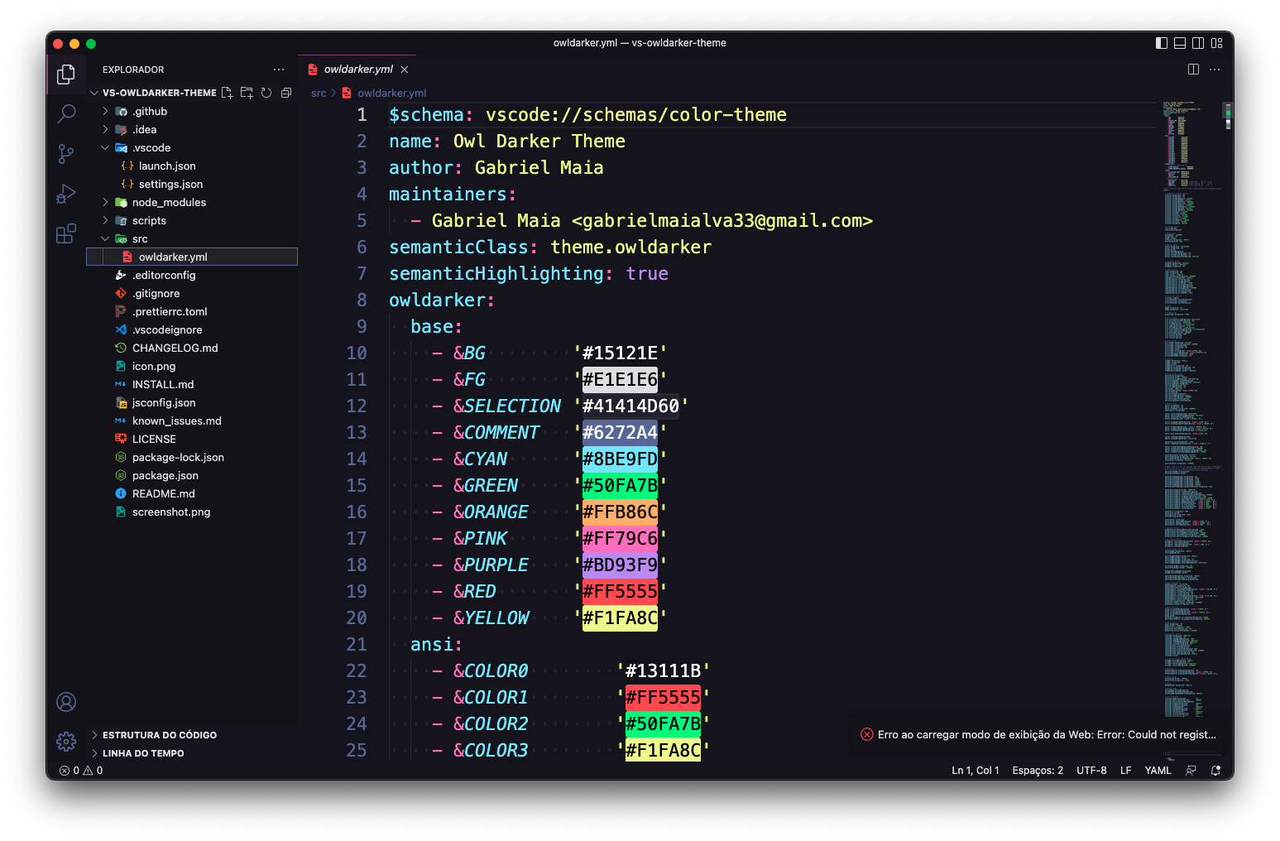Close the owldarker.yml tab

(405, 70)
